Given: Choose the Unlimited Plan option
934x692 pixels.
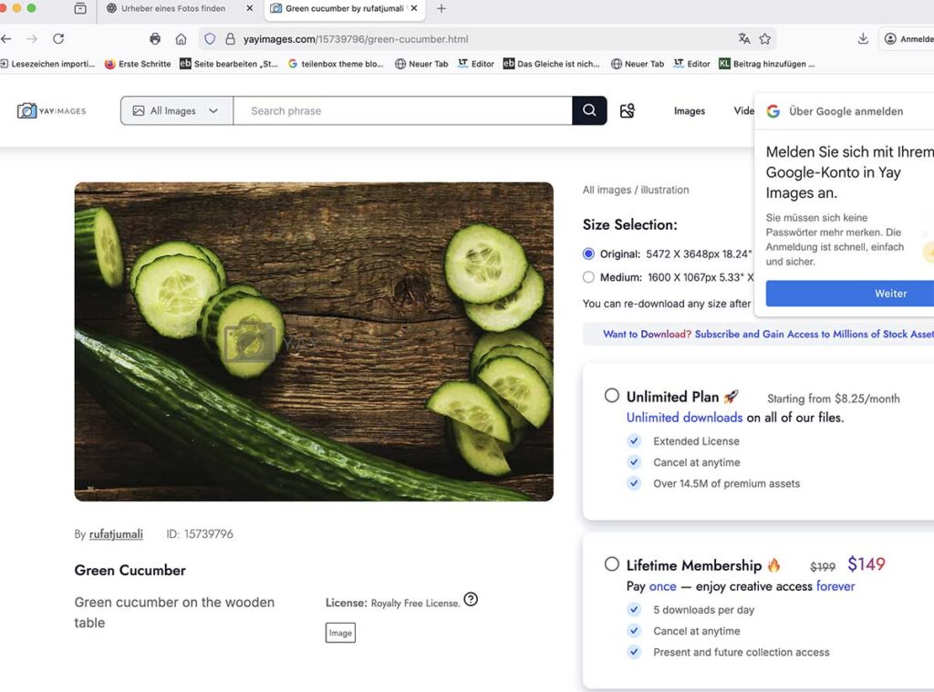Looking at the screenshot, I should 612,396.
